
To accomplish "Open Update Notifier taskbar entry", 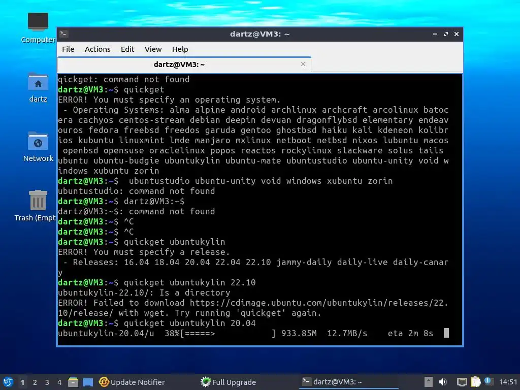I will pos(132,382).
